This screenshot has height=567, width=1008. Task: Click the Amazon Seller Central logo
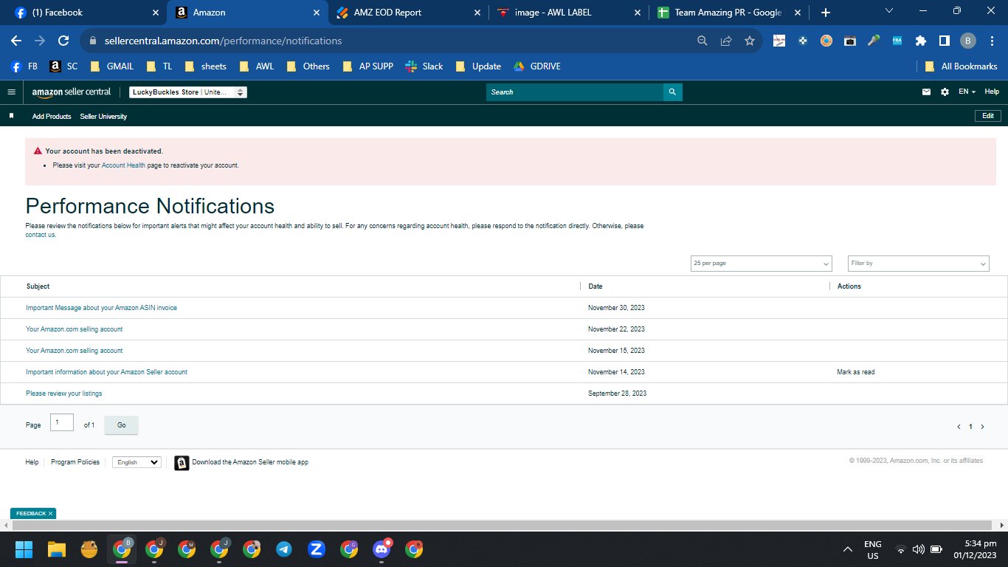coord(72,92)
